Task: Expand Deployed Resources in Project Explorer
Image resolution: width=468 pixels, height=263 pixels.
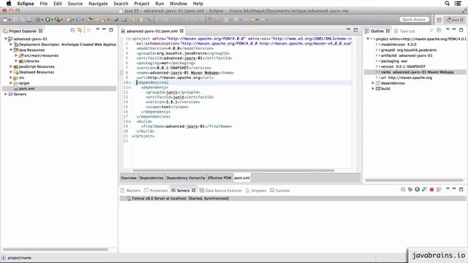Action: (x=11, y=72)
